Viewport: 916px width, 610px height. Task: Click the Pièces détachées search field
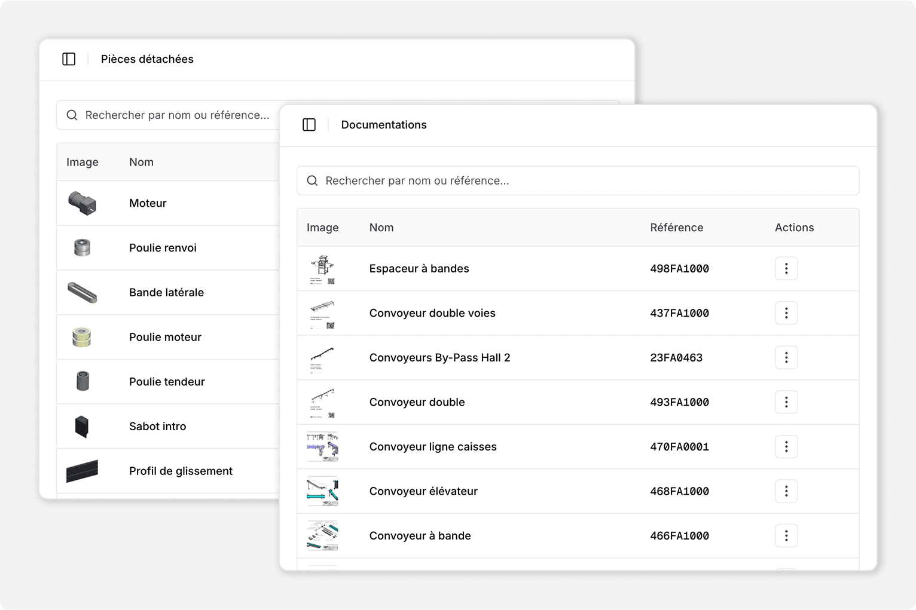coord(179,115)
